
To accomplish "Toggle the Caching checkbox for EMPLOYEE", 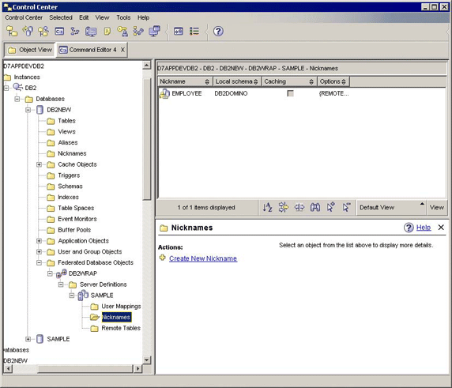I will pos(290,93).
